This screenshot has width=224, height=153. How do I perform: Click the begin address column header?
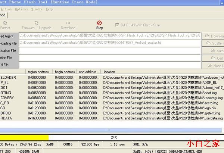tap(65, 72)
